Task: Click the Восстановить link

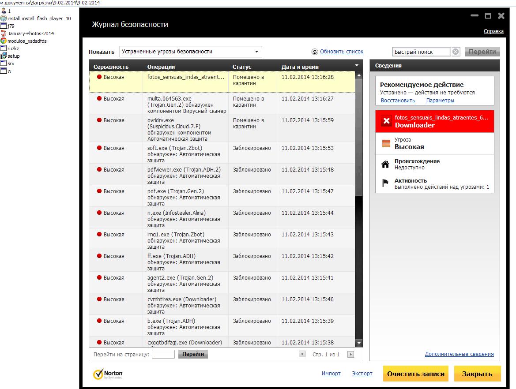Action: coord(398,101)
